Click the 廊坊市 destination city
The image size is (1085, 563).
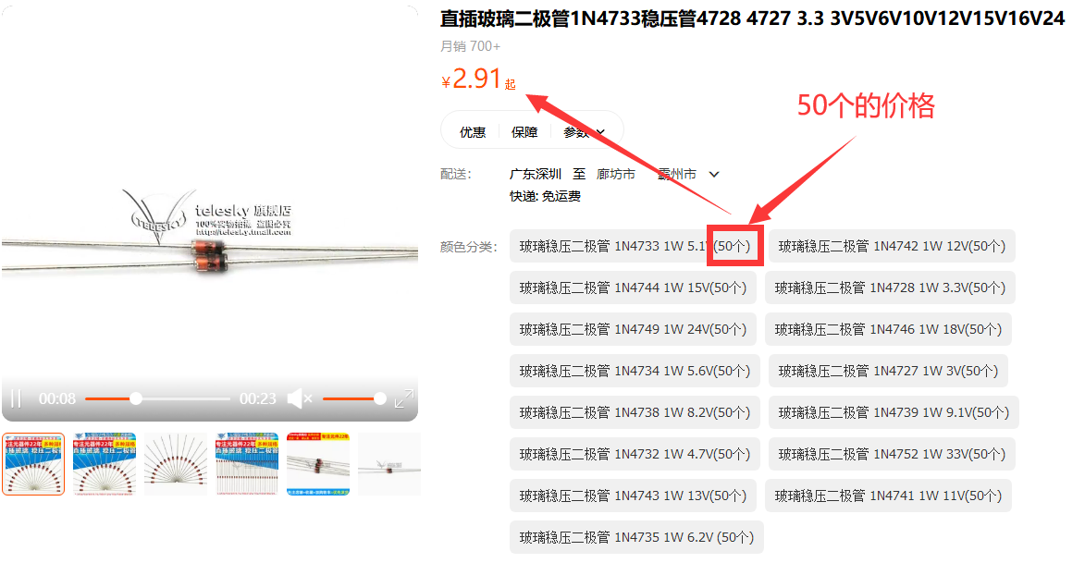(x=616, y=175)
